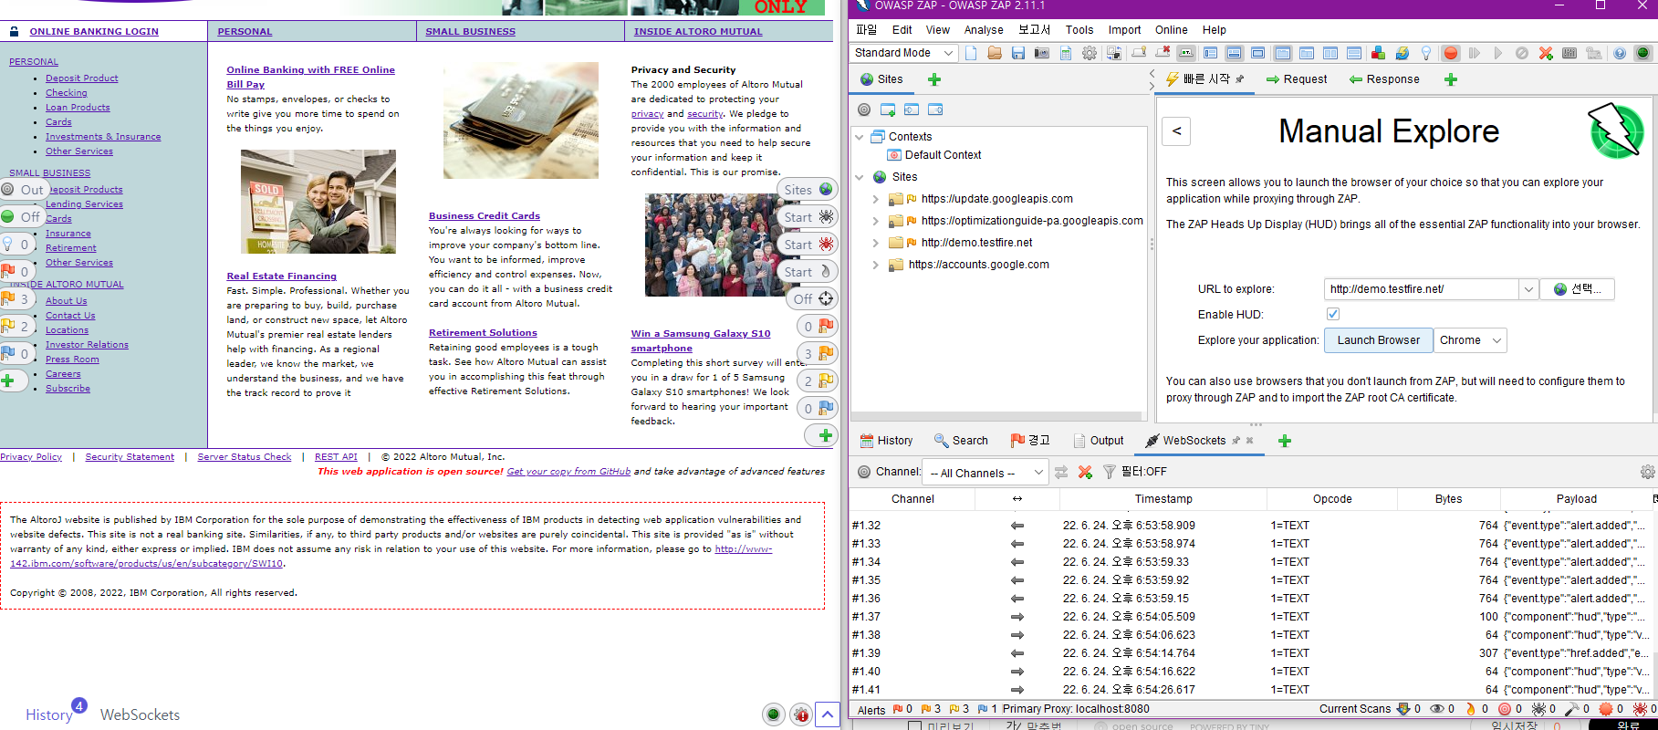Open the HUD History tab at browser bottom
Viewport: 1658px width, 730px height.
point(49,714)
